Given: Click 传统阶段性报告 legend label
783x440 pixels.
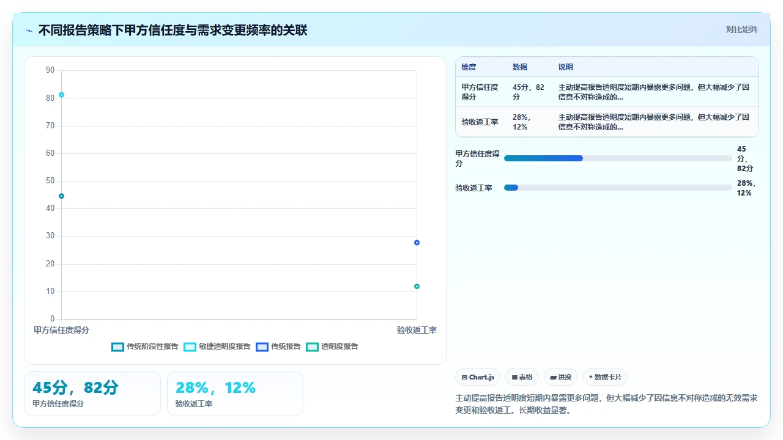Looking at the screenshot, I should click(152, 346).
